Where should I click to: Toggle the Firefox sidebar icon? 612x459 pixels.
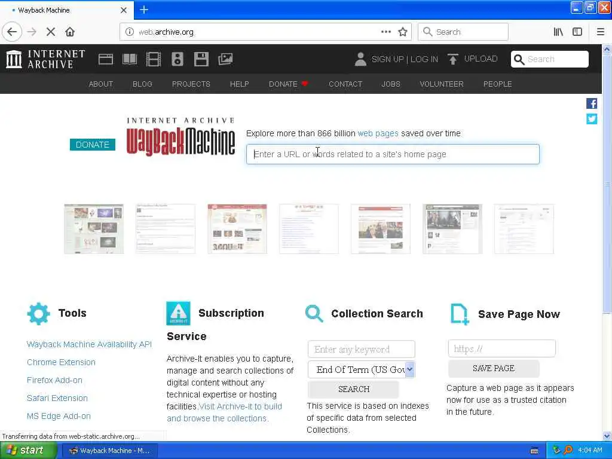(x=577, y=32)
